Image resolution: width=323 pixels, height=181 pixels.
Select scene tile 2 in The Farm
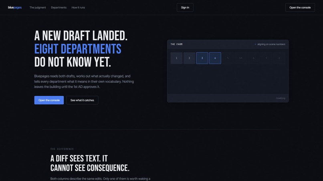189,58
